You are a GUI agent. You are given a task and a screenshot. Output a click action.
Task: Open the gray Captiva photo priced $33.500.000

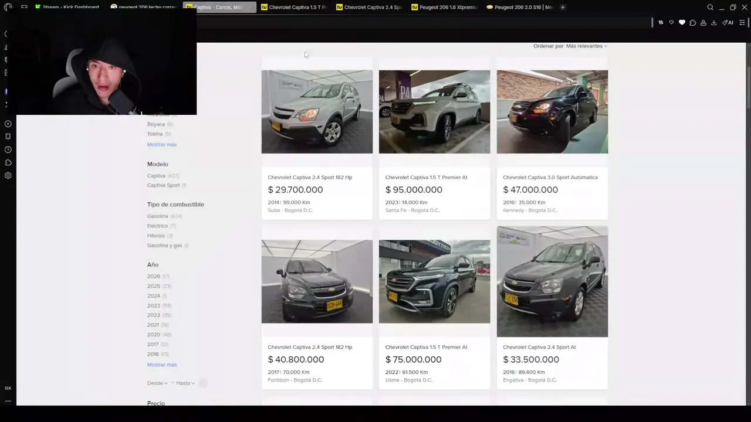point(552,281)
